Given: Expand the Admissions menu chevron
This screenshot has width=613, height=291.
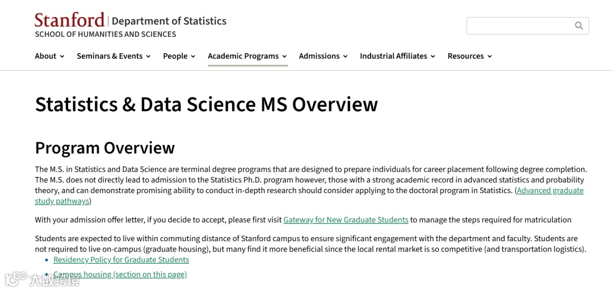Looking at the screenshot, I should click(345, 57).
